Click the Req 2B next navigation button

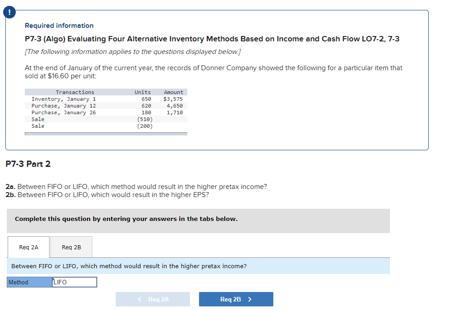pos(236,299)
